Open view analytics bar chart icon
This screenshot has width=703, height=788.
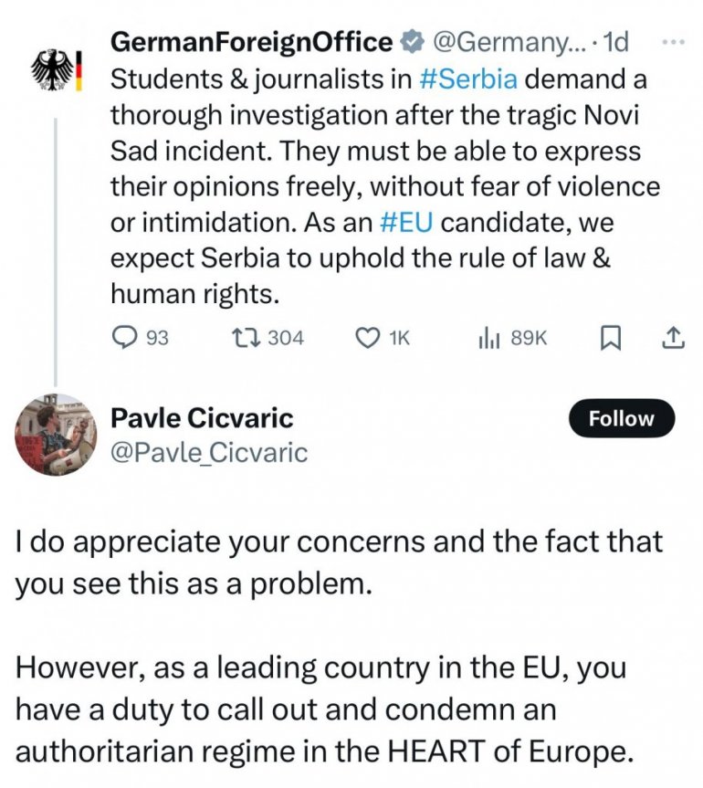point(488,338)
